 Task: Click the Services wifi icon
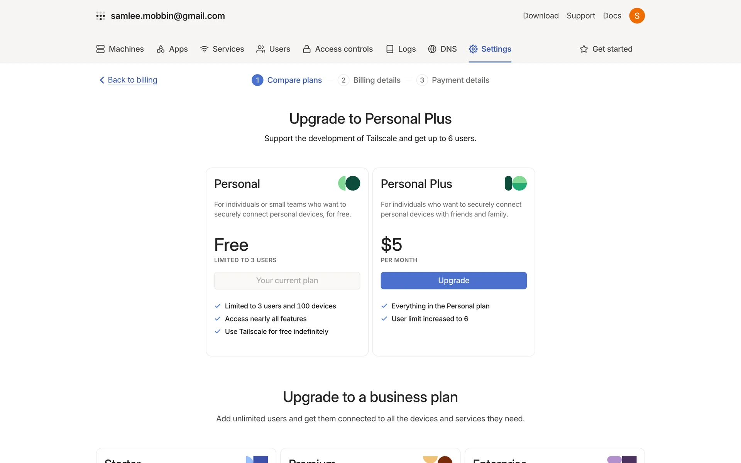point(204,49)
